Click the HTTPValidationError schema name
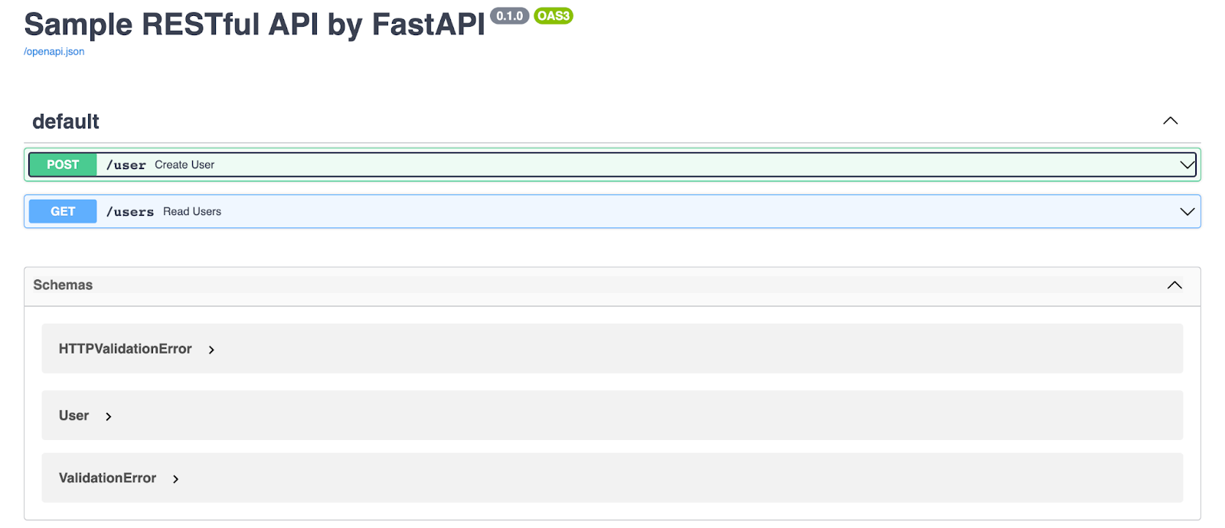 [126, 349]
